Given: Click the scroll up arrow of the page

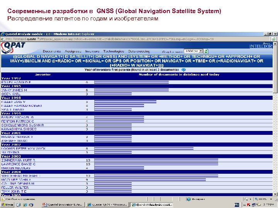Looking at the screenshot, I should [275, 44].
